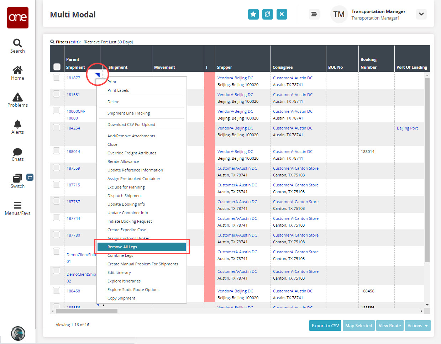Select checkbox for shipment 188014
Image resolution: width=441 pixels, height=344 pixels.
tap(57, 151)
